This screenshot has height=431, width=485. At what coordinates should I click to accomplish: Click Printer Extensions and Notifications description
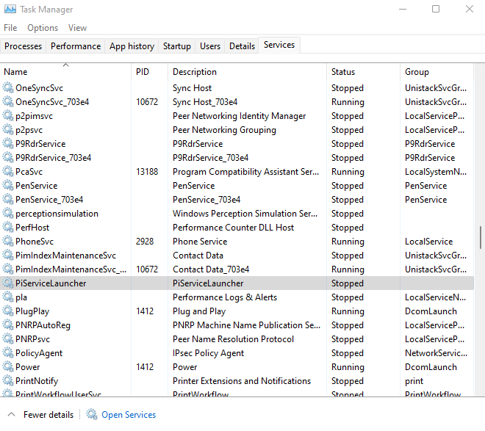(242, 380)
